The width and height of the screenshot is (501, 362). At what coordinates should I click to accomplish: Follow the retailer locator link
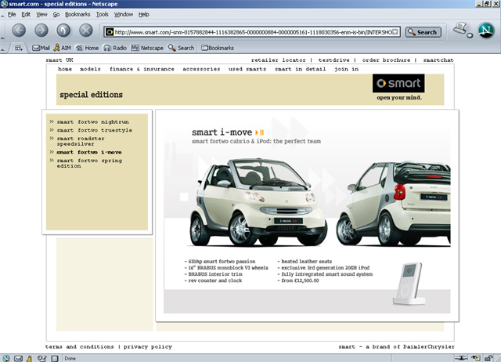point(279,60)
